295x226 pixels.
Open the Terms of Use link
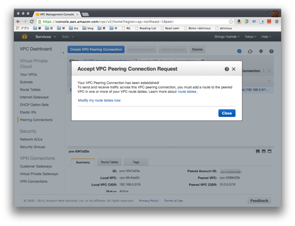click(x=173, y=201)
